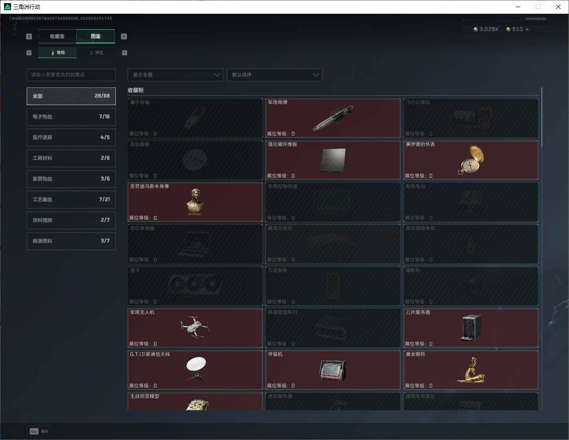569x440 pixels.
Task: Open the 刀片服务器 blade server item
Action: point(471,328)
